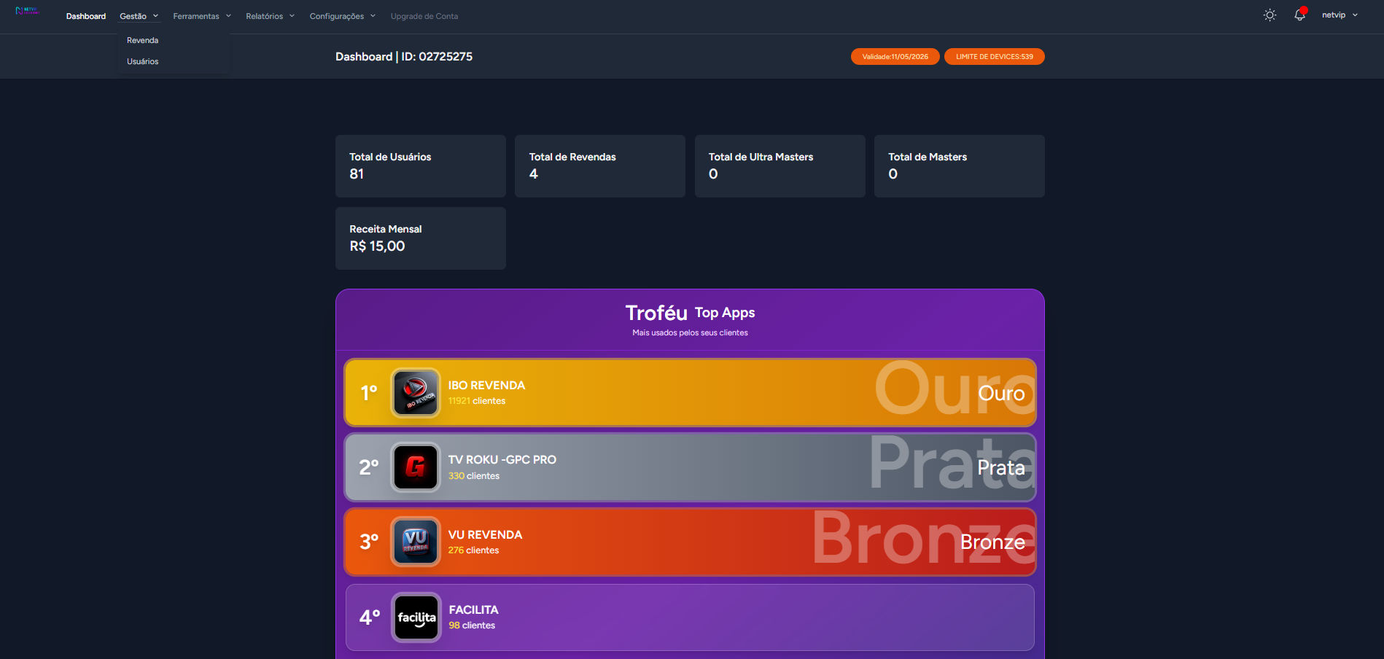This screenshot has width=1384, height=659.
Task: Click the TV ROKU -GPC PRO app icon
Action: [x=416, y=467]
